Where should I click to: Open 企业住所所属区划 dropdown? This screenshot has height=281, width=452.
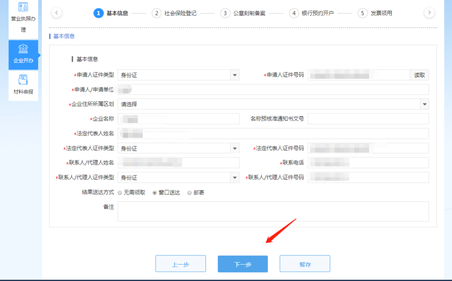pos(424,104)
